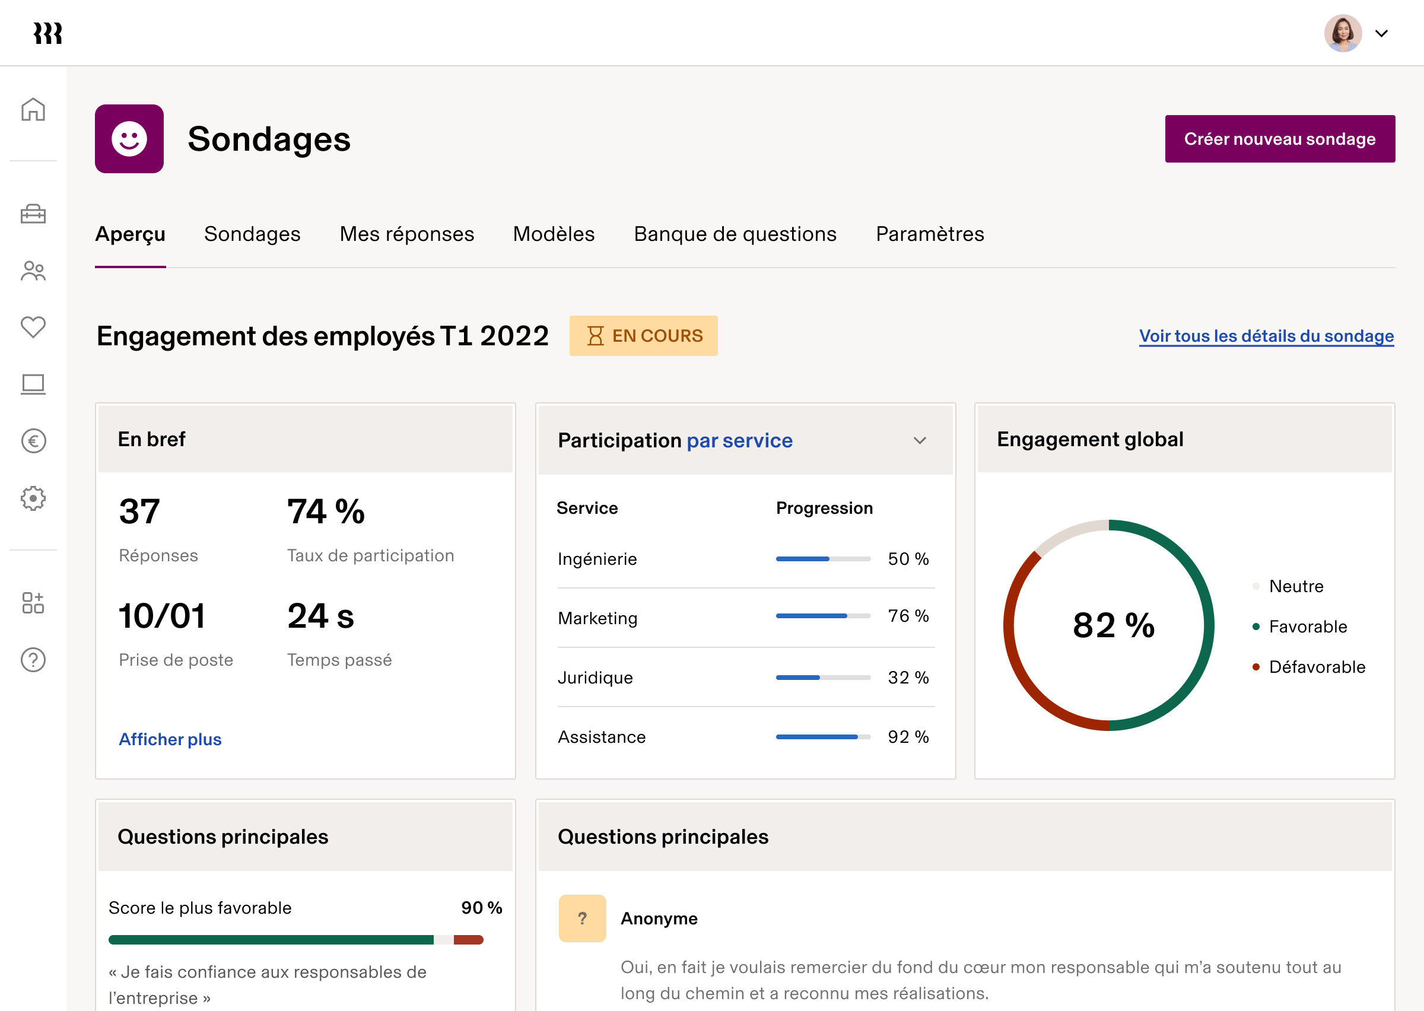
Task: Open the people icon in the left sidebar
Action: [33, 271]
